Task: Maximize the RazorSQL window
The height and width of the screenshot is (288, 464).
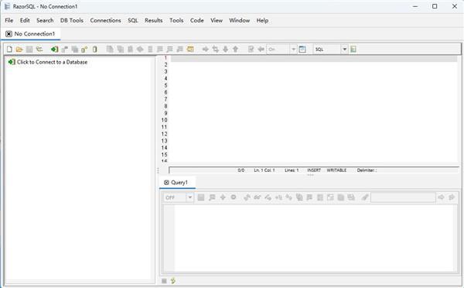Action: pos(435,6)
